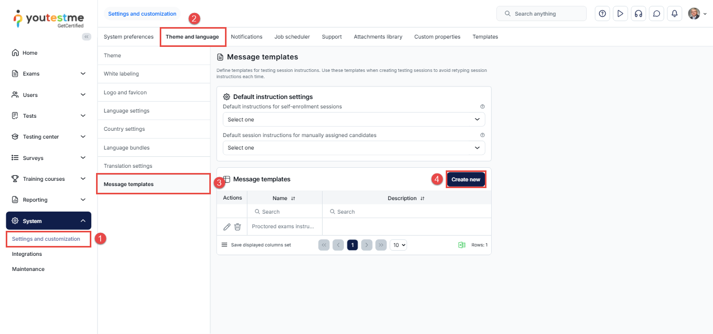Expand the Tests sidebar menu
713x334 pixels.
click(x=49, y=116)
